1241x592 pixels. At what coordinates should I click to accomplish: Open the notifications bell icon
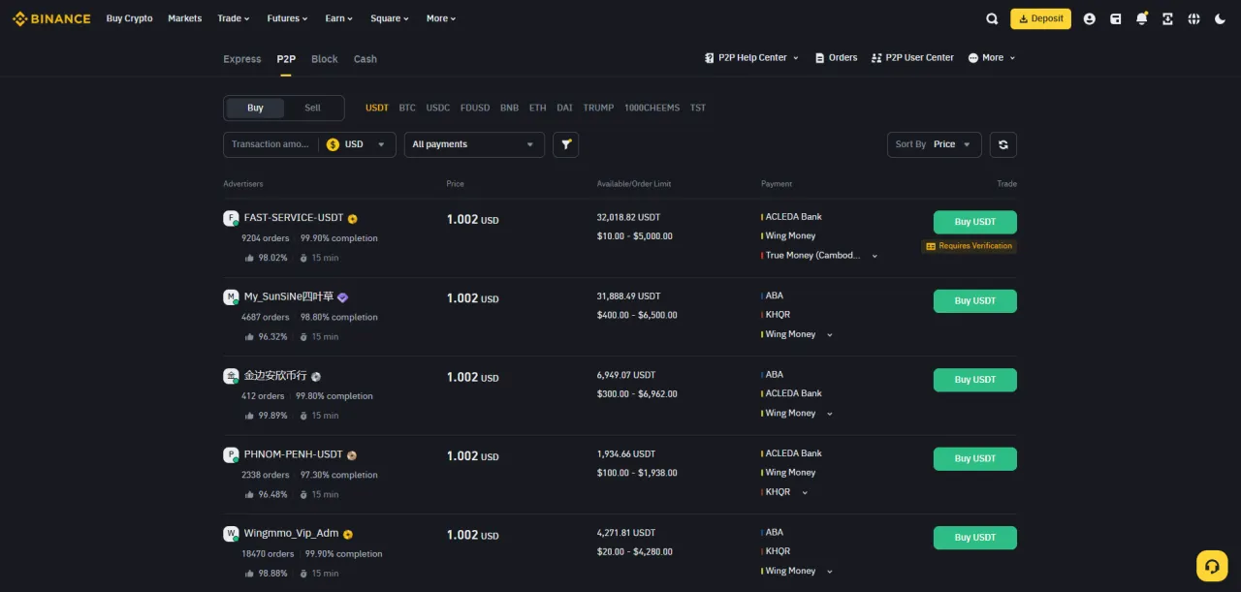coord(1140,17)
